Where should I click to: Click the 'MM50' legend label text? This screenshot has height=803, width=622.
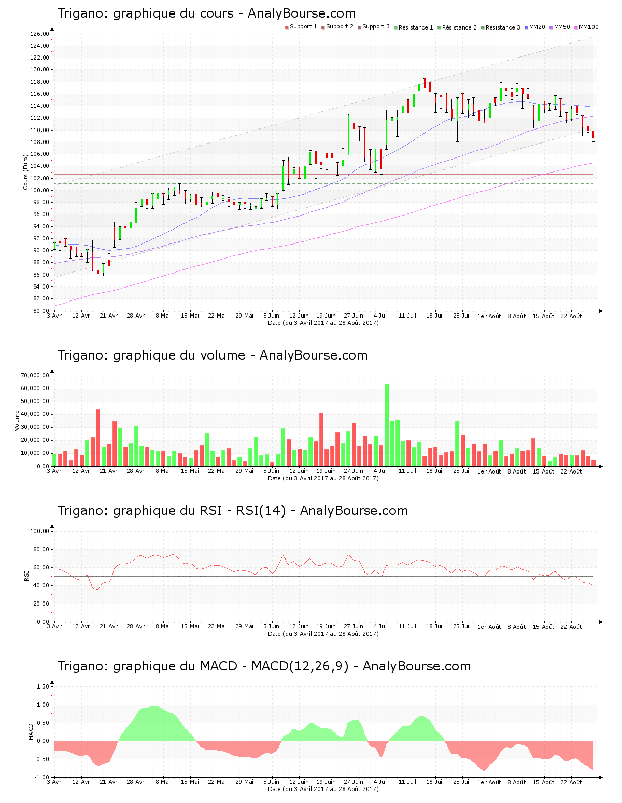(x=562, y=27)
